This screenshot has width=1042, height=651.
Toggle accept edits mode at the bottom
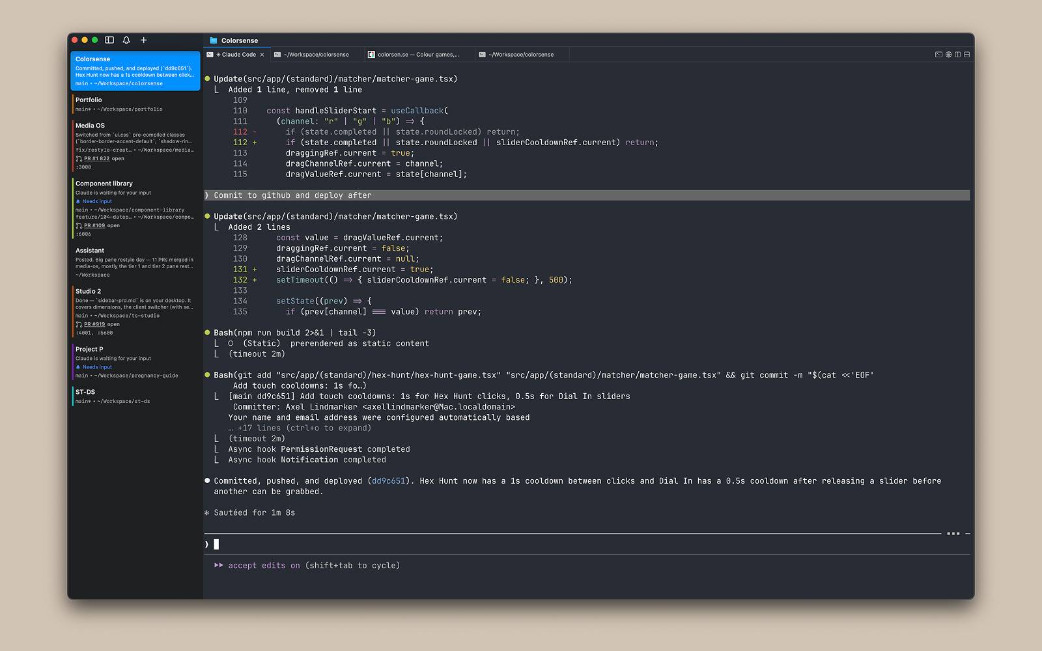(308, 565)
